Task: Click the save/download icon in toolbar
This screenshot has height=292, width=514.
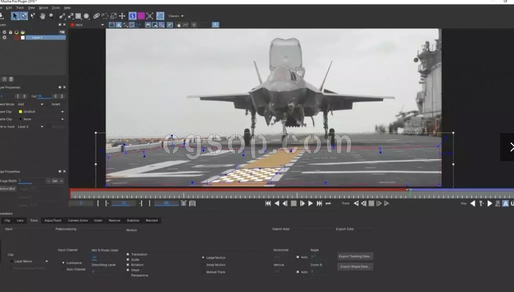Action: (x=2, y=16)
